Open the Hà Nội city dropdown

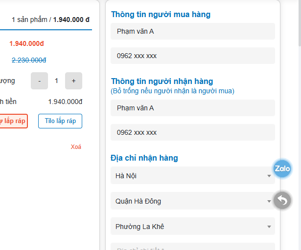coord(192,175)
